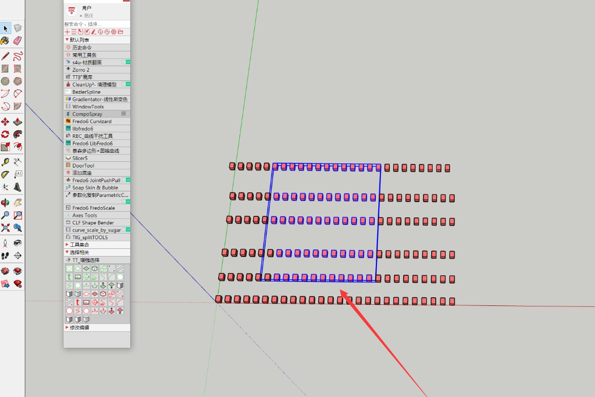Choose the pink Eraser tool

pos(17,40)
